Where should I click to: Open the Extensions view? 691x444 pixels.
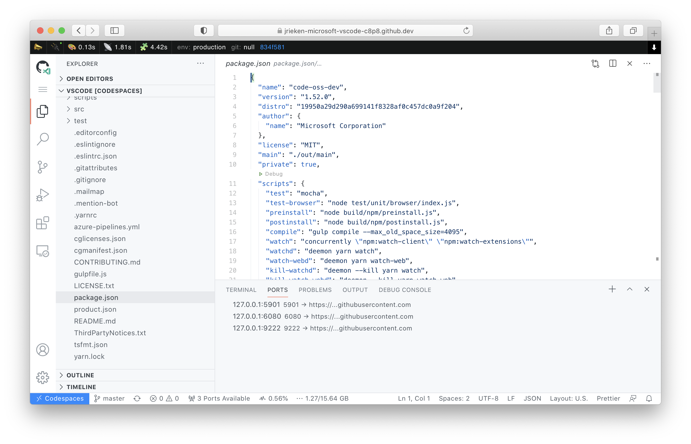coord(43,223)
